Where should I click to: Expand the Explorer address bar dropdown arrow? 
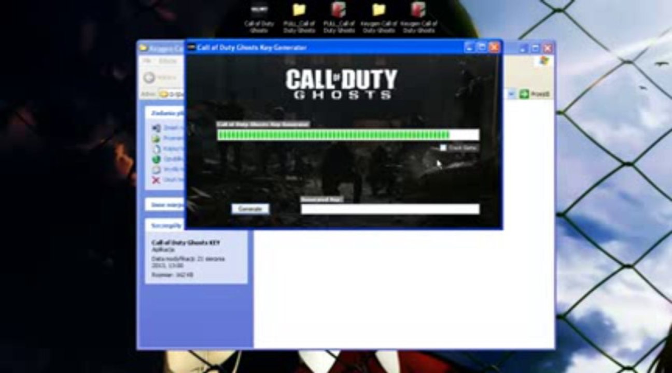tap(511, 94)
